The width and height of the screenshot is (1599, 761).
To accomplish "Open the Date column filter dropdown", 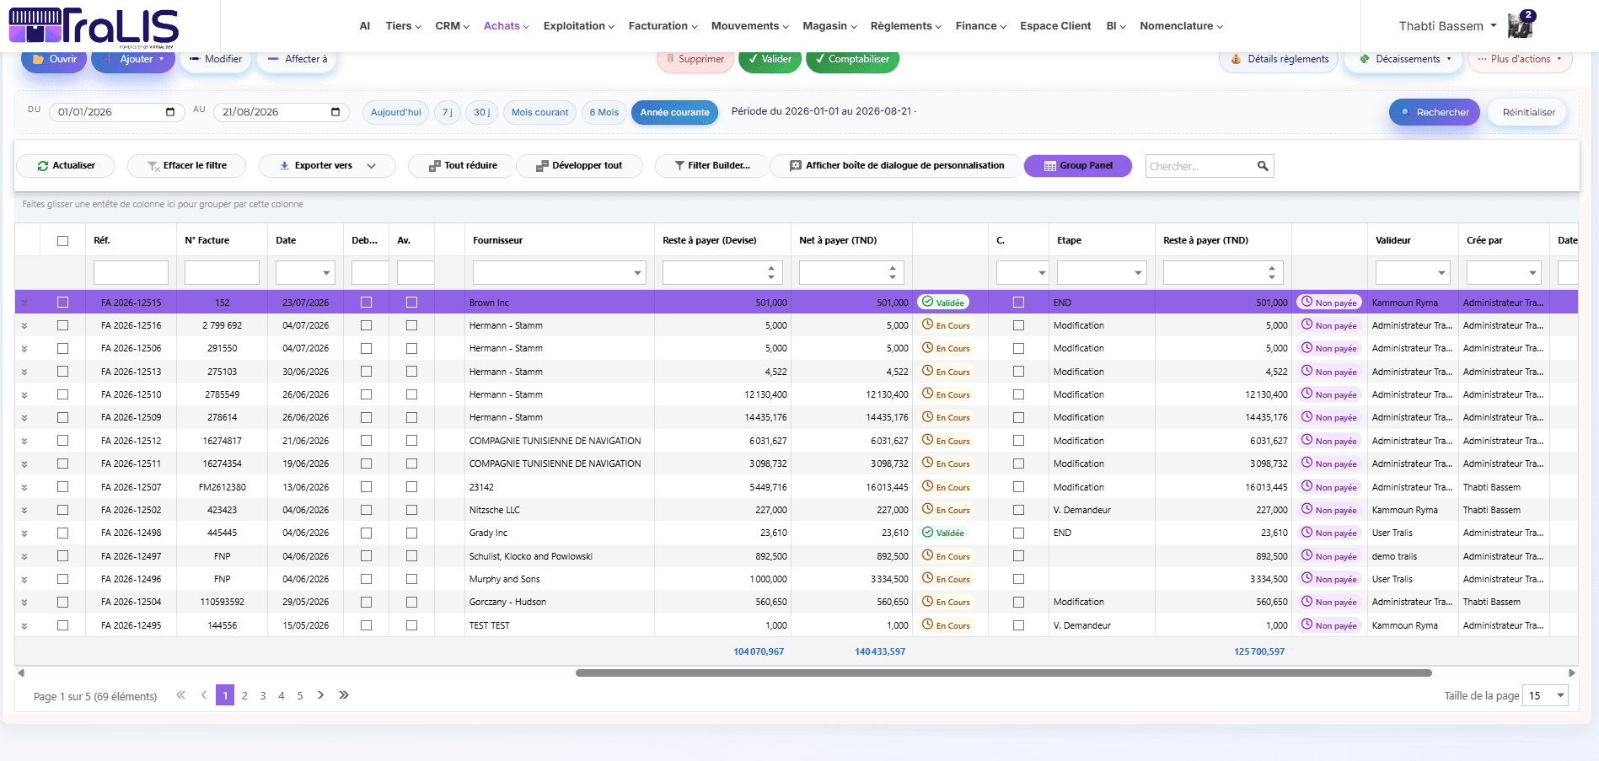I will (x=326, y=273).
